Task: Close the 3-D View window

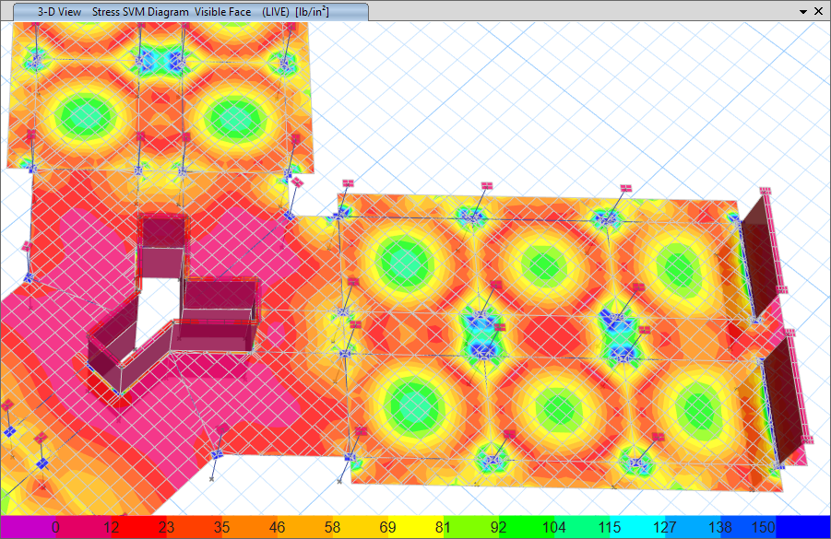Action: [x=820, y=11]
